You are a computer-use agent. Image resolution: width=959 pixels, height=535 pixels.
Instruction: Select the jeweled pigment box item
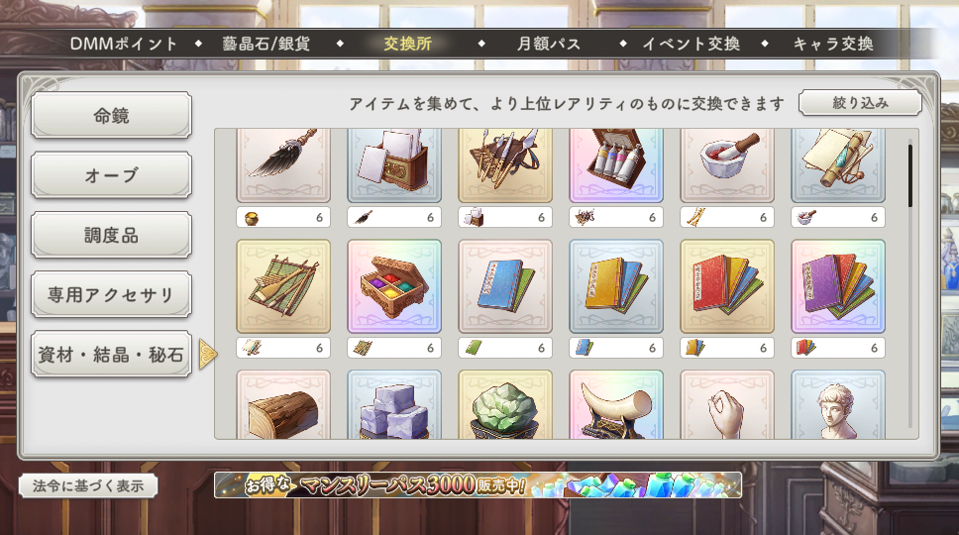[394, 286]
